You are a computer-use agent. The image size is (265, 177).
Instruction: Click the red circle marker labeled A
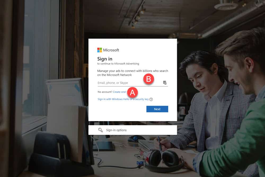[132, 93]
